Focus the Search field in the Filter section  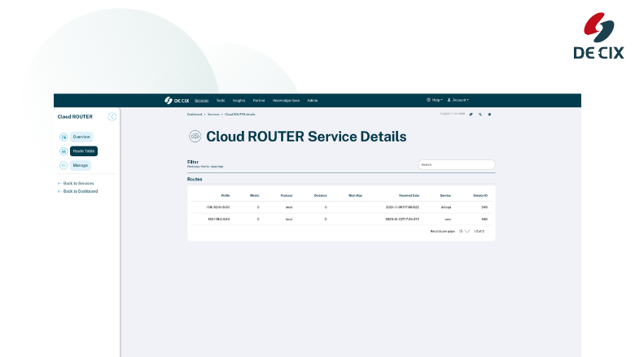coord(457,165)
